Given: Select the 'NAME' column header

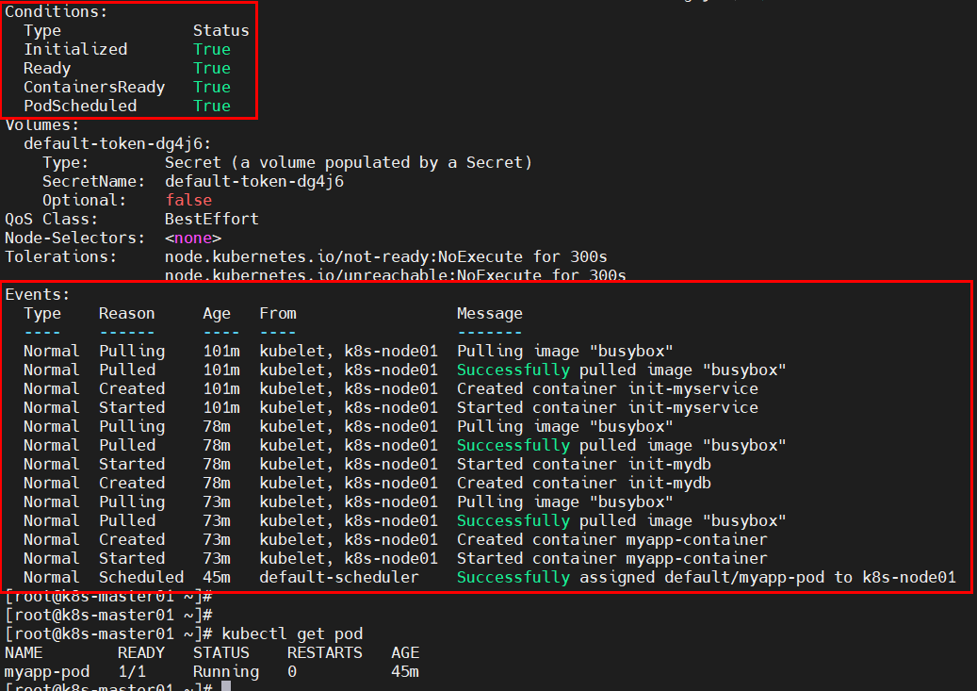Looking at the screenshot, I should (24, 653).
